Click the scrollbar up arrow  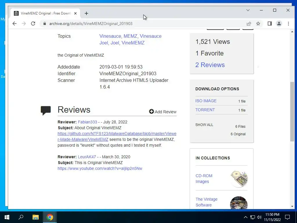[x=292, y=31]
